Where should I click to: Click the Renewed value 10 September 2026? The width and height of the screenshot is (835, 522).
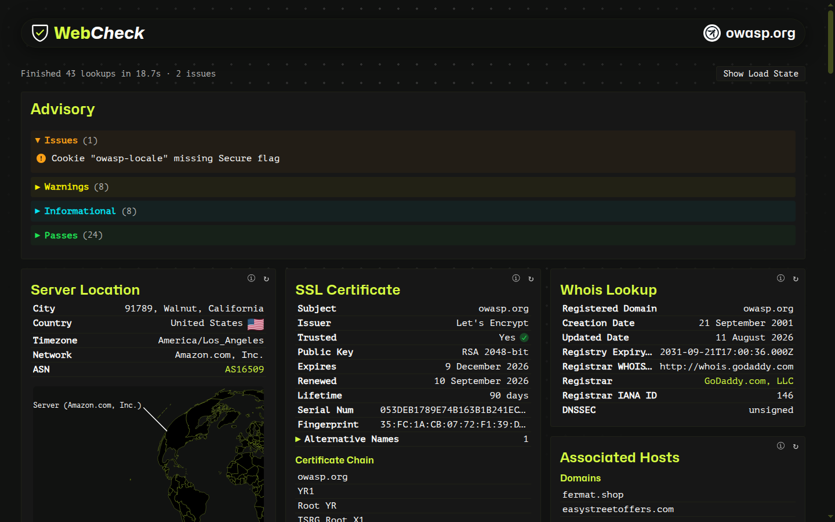(481, 381)
